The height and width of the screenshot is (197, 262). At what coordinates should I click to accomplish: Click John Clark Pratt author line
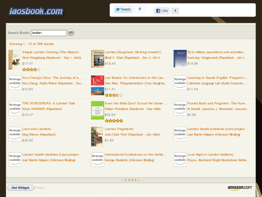[x=132, y=134]
